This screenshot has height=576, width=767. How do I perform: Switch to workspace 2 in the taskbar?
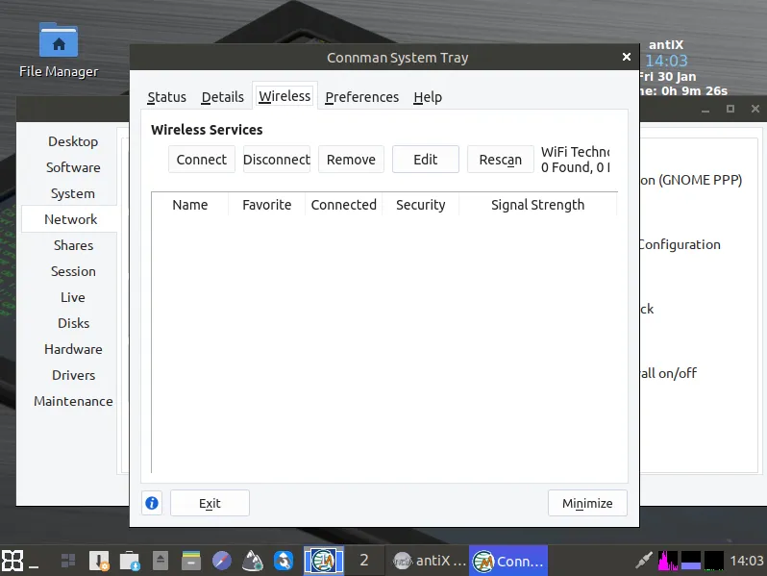tap(364, 561)
